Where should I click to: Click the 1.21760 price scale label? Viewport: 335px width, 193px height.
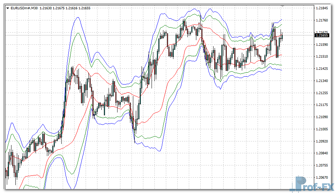321,20
